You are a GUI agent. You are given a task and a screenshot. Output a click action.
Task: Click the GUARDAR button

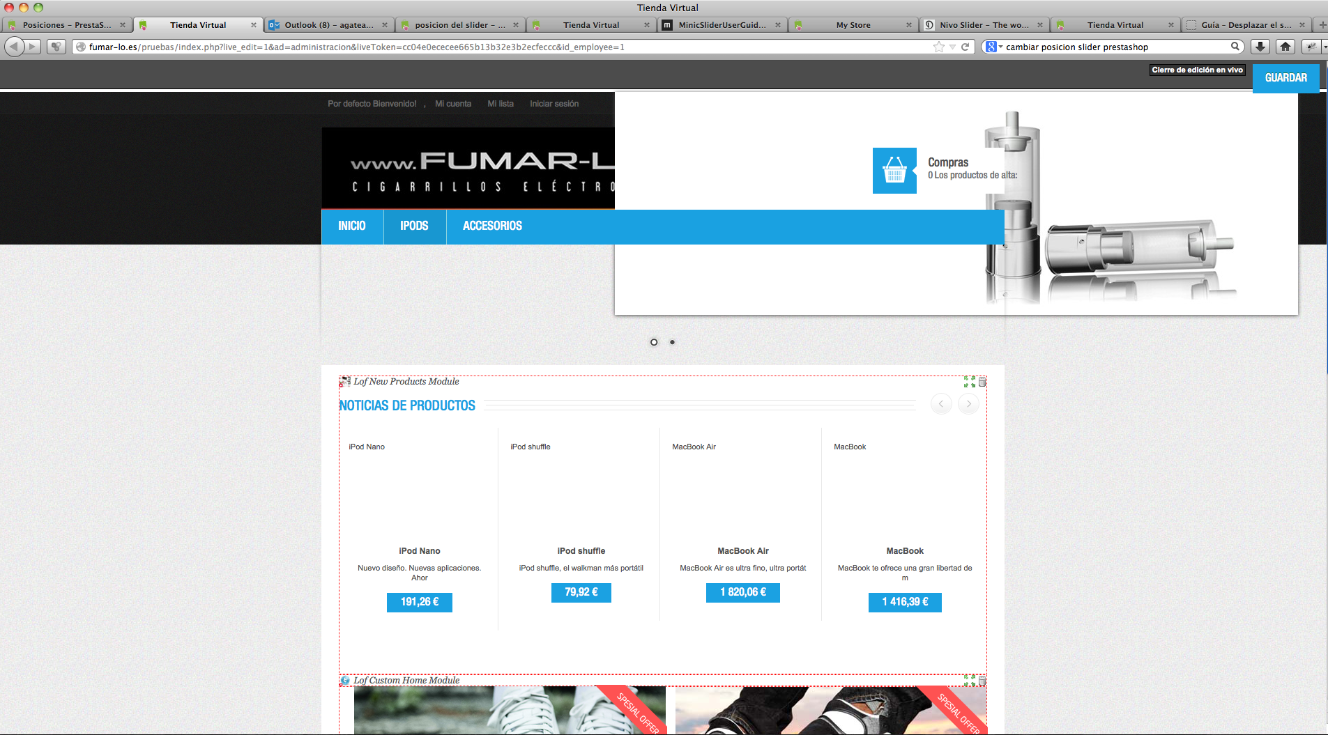(1286, 78)
